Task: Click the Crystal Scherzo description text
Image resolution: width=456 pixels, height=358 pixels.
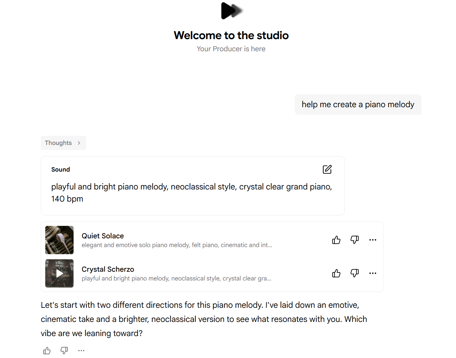Action: click(x=177, y=278)
